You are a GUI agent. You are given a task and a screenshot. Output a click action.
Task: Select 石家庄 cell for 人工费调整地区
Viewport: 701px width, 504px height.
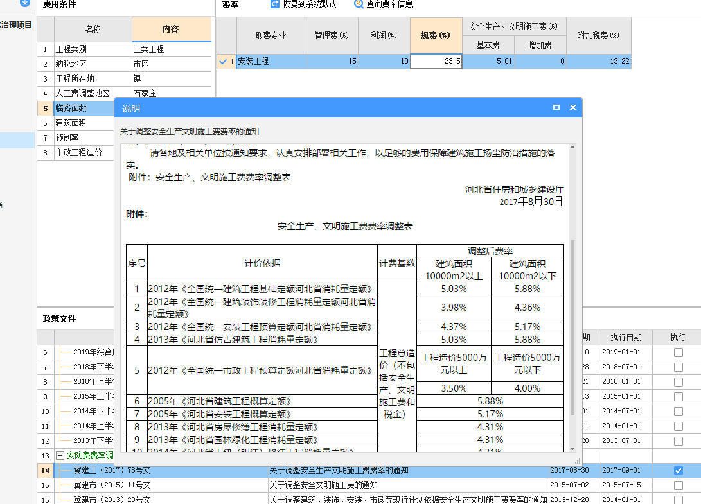point(171,93)
